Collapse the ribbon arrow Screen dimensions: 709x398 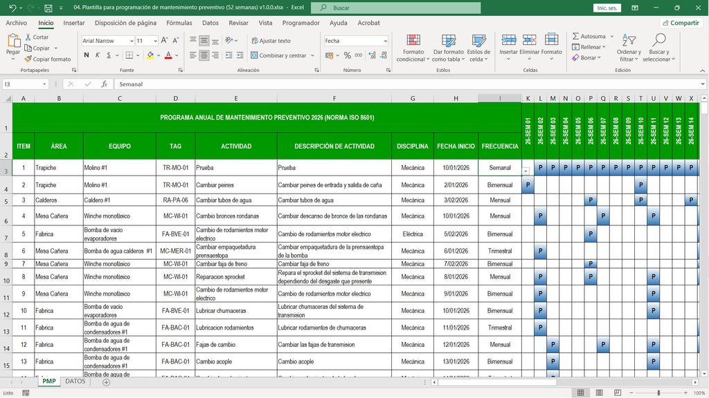tap(702, 70)
